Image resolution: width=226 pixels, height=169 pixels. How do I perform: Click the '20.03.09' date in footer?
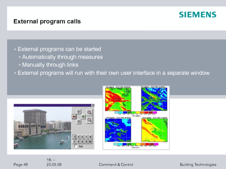coord(54,164)
